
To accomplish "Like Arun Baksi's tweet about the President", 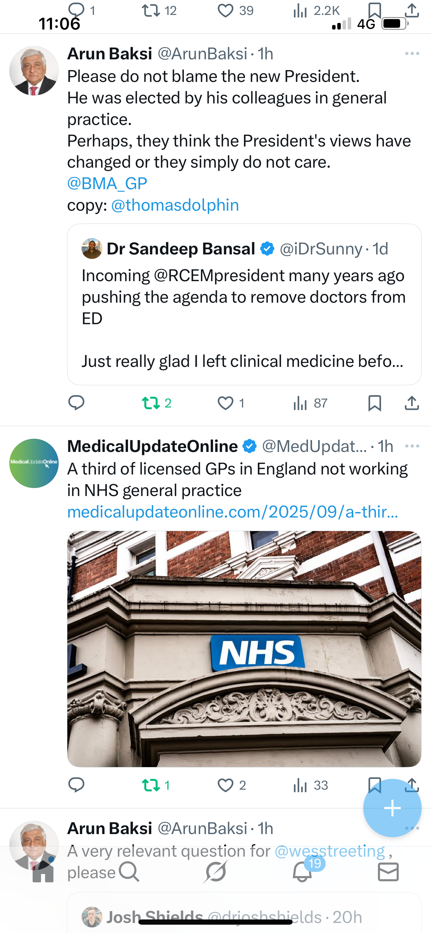I will pos(225,403).
